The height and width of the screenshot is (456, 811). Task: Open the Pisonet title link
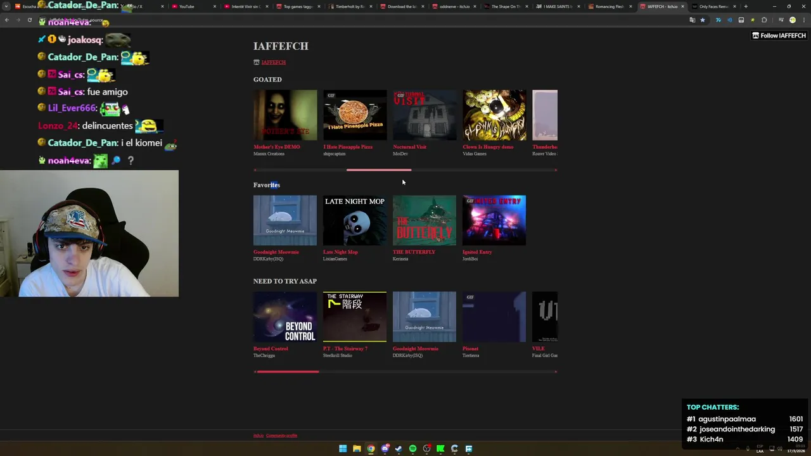coord(470,349)
